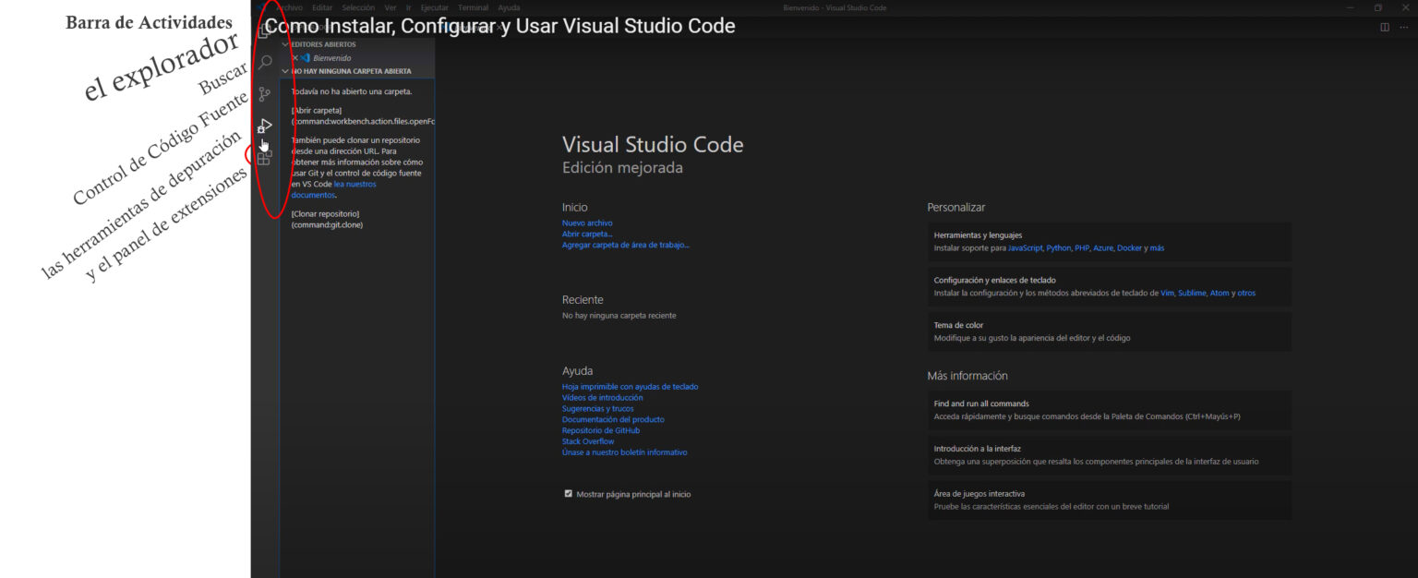1418x578 pixels.
Task: Collapse the Editores Abiertos section
Action: pos(286,43)
